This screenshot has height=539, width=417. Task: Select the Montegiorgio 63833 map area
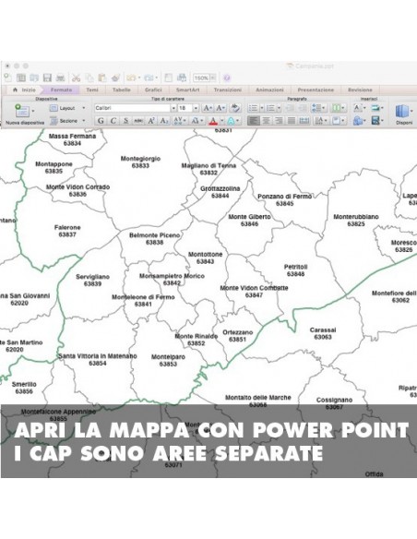click(140, 162)
